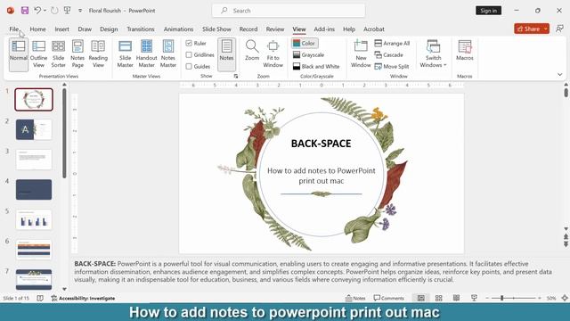Open the Design tab
Image resolution: width=570 pixels, height=321 pixels.
[x=109, y=29]
